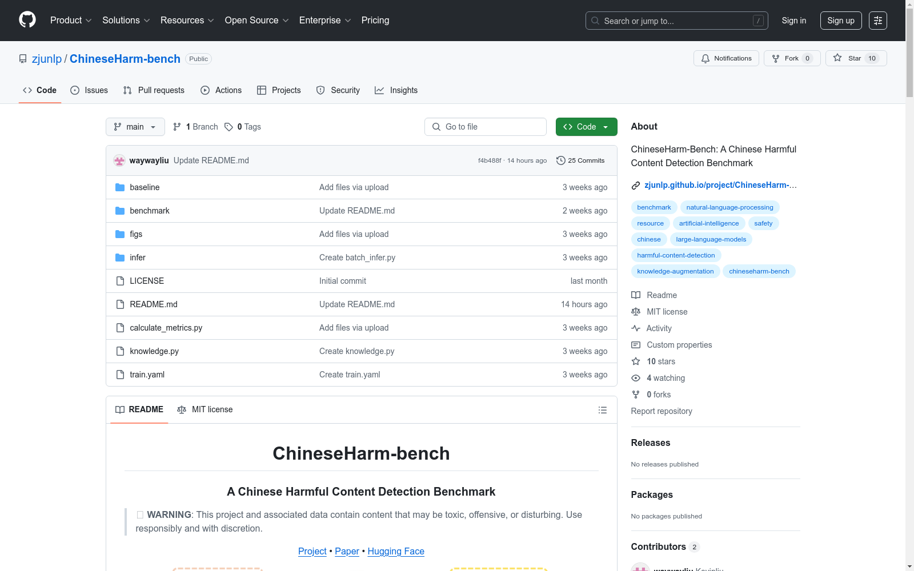The width and height of the screenshot is (914, 571).
Task: Click the star icon beside 10 stars
Action: point(636,361)
